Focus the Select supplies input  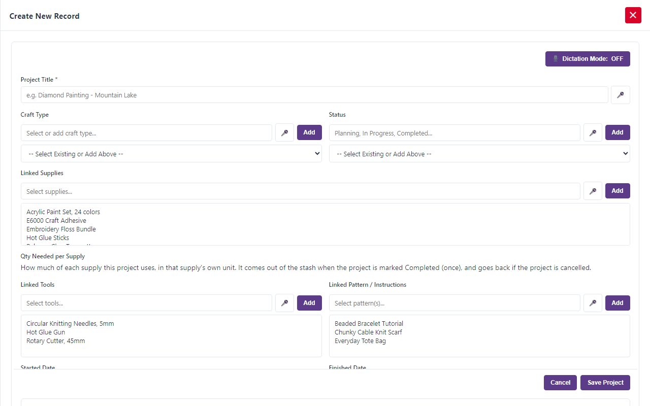click(301, 191)
